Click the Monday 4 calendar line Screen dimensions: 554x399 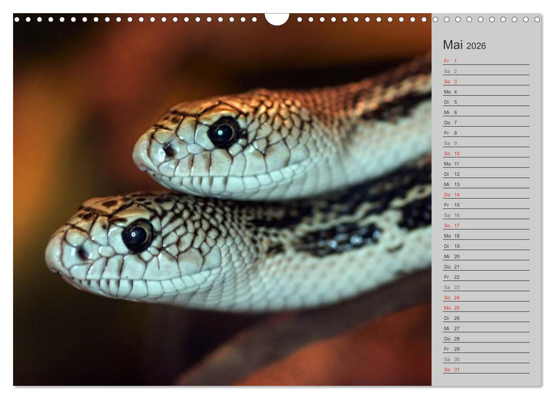(x=486, y=92)
